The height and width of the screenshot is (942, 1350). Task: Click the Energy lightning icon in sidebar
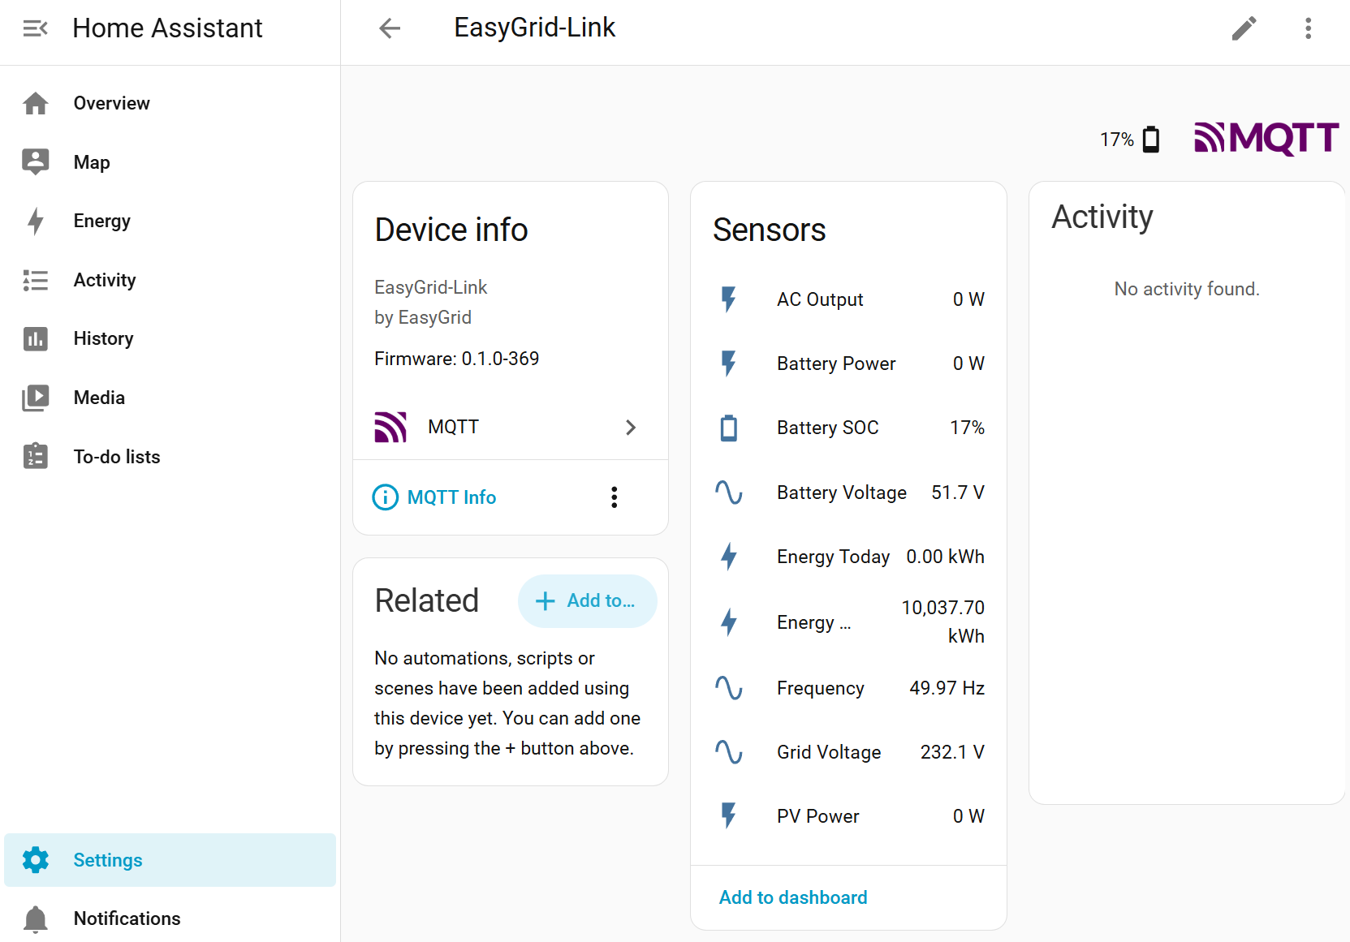(x=36, y=221)
